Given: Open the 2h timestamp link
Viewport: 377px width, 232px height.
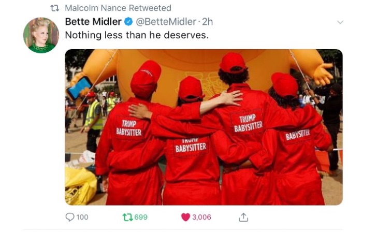Looking at the screenshot, I should coord(208,22).
